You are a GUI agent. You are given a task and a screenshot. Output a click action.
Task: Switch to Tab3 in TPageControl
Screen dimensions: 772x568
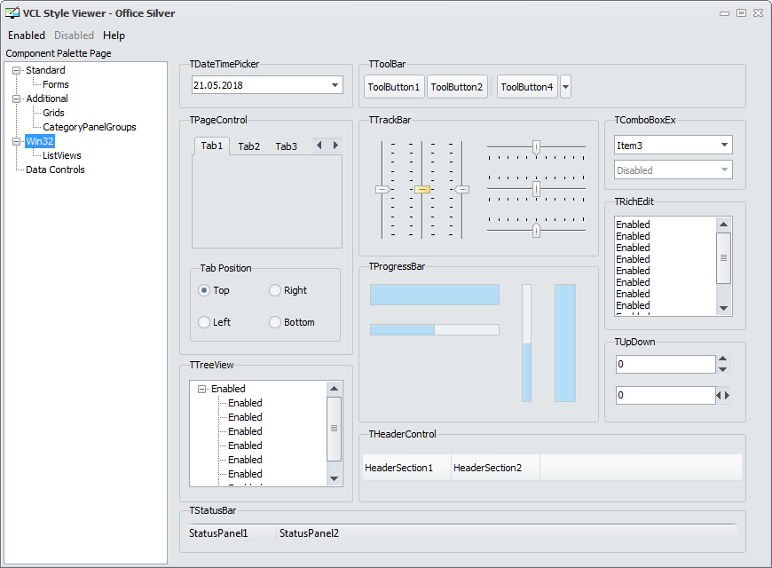(286, 146)
